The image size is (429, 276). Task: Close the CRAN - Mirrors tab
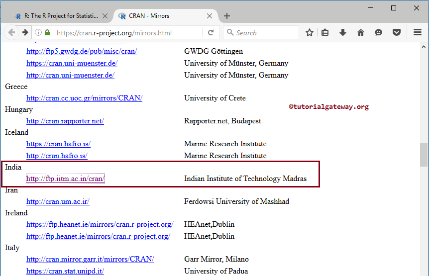(210, 16)
